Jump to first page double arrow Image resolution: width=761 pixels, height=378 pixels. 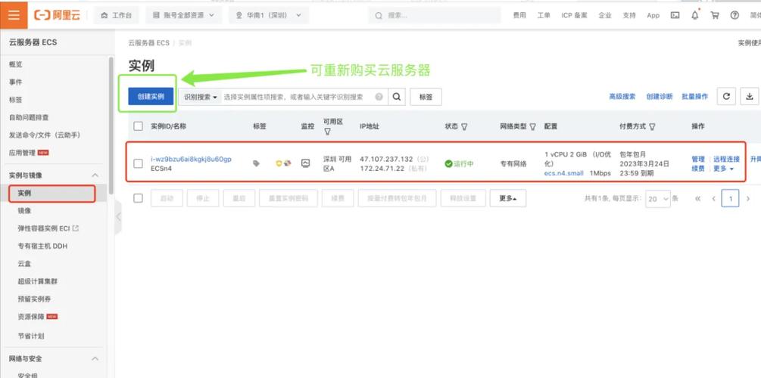point(698,199)
